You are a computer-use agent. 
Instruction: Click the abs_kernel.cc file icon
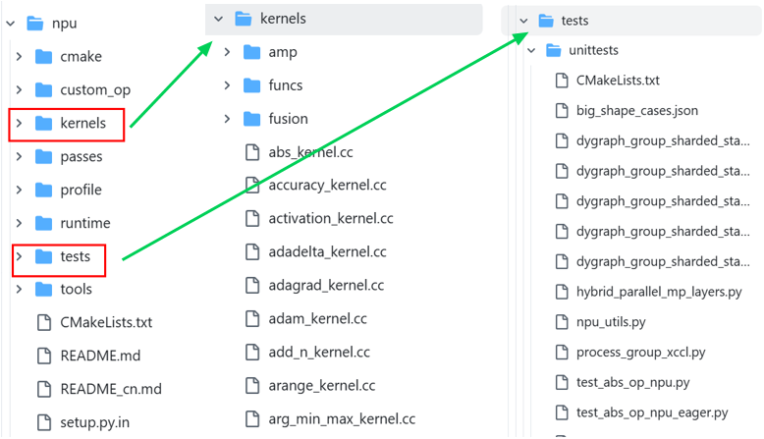[252, 152]
